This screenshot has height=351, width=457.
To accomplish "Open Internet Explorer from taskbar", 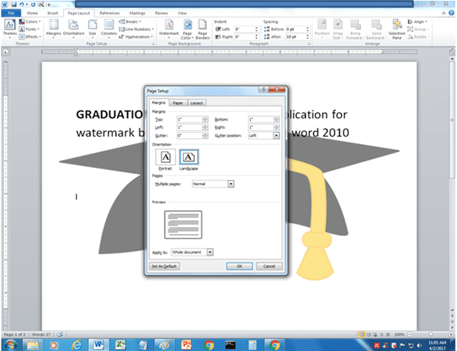I will (76, 345).
